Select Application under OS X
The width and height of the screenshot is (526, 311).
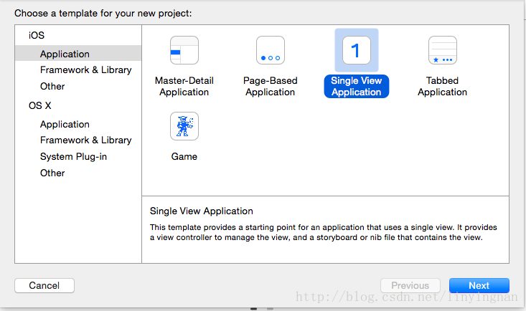[x=65, y=125]
